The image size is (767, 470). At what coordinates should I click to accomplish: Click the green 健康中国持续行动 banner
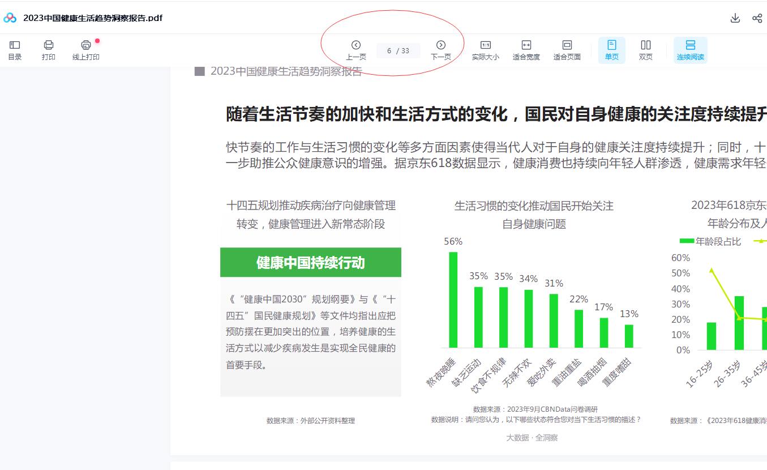tap(310, 262)
